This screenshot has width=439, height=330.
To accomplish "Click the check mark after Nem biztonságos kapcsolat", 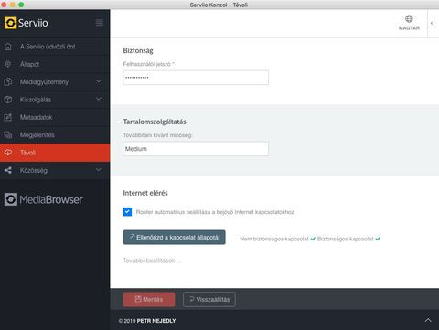I will 313,239.
